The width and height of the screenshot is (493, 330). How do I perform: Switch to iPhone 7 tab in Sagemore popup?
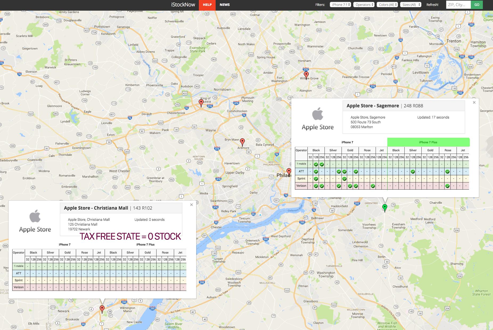point(347,142)
